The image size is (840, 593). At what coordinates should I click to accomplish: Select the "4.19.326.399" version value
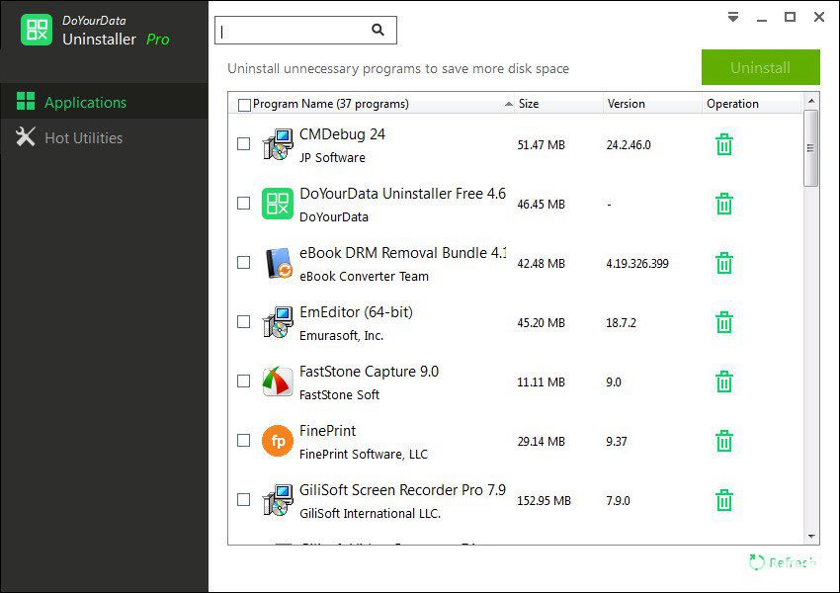tap(637, 264)
